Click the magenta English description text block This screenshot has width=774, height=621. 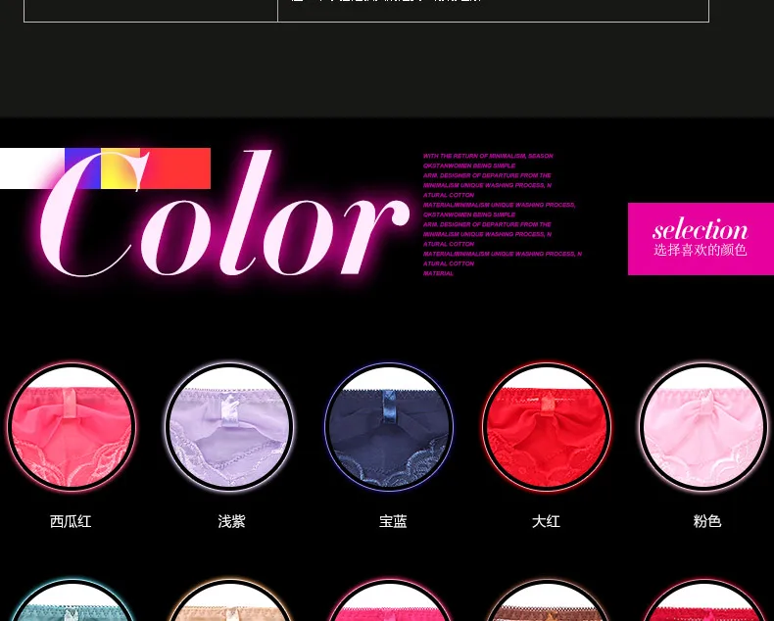503,215
